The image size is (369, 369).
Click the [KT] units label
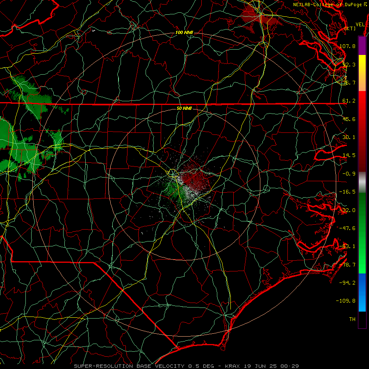(x=350, y=28)
